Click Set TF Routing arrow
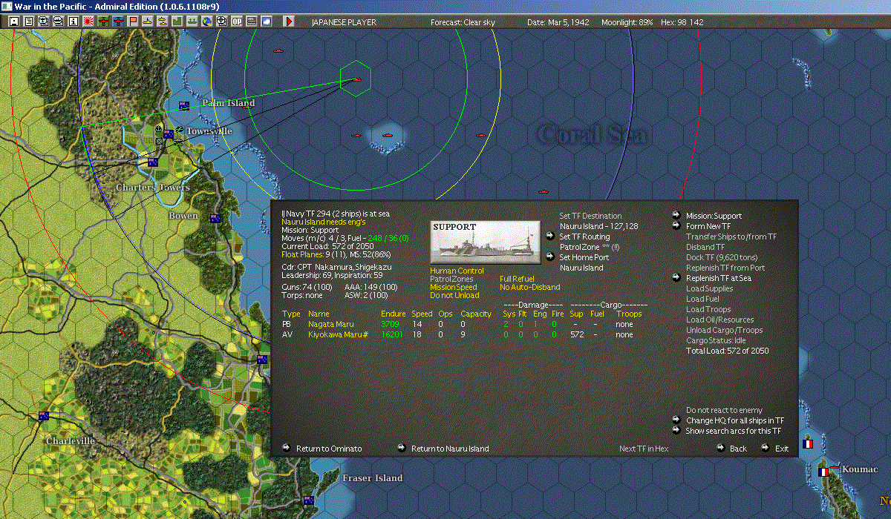The width and height of the screenshot is (891, 519). tap(549, 237)
